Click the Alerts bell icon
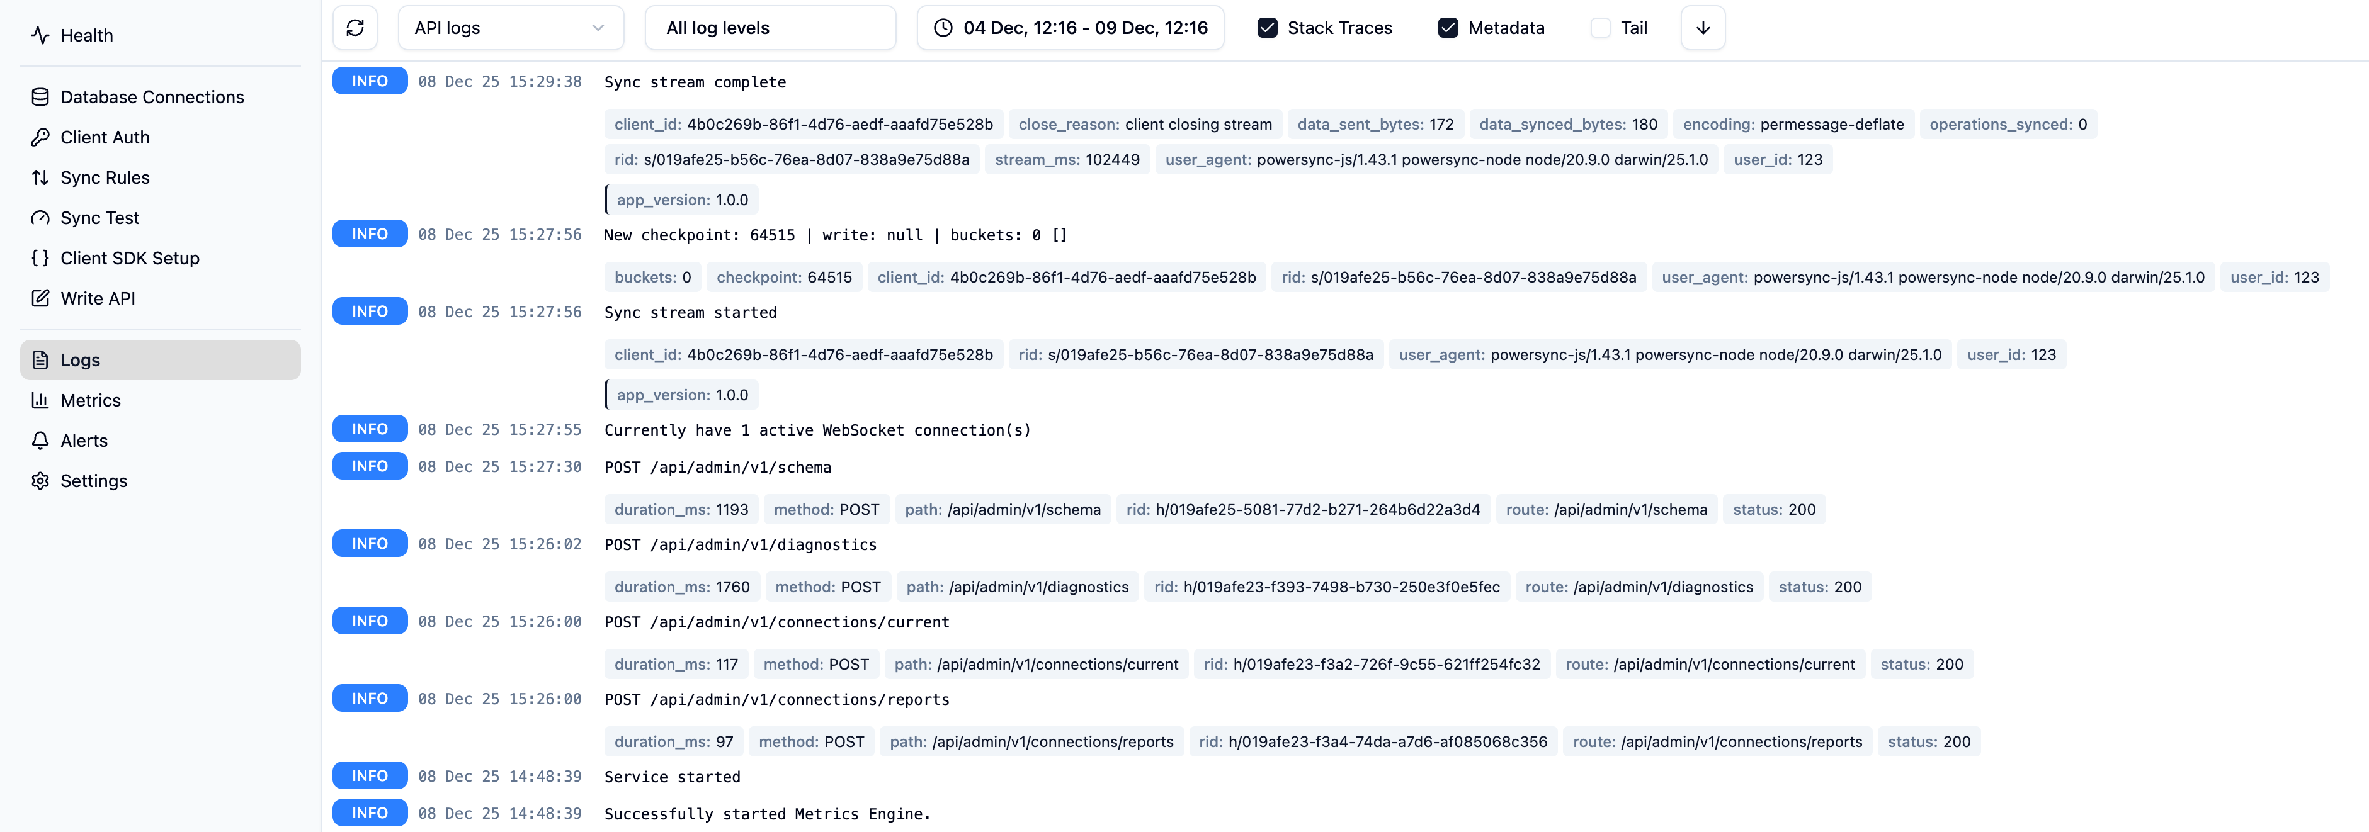This screenshot has width=2369, height=832. (x=40, y=441)
